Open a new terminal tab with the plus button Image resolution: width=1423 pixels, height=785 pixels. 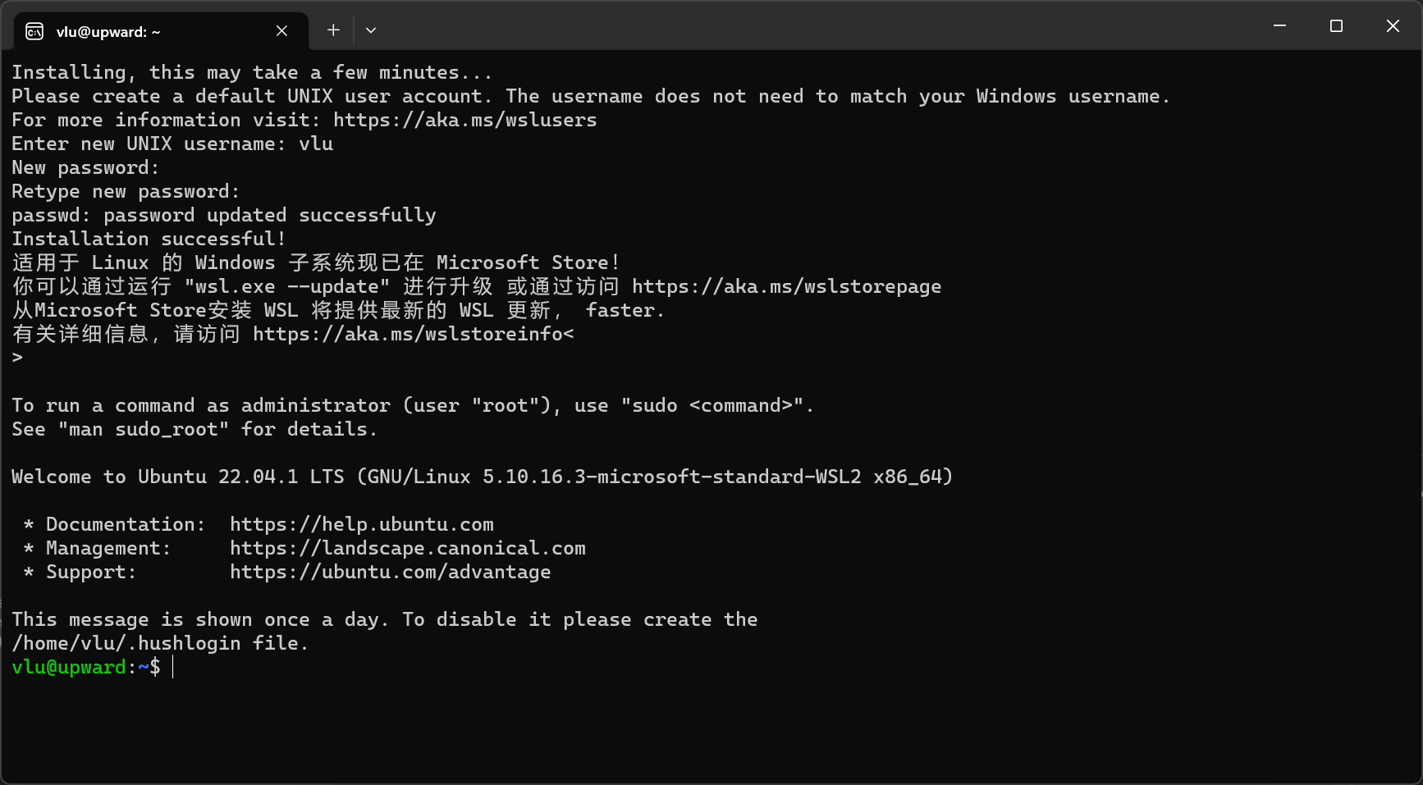333,30
